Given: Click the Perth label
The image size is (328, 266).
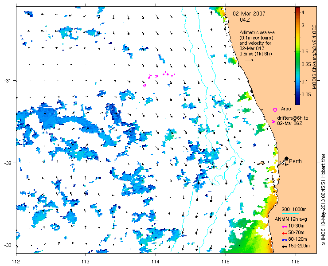Looking at the screenshot, I should (x=295, y=161).
